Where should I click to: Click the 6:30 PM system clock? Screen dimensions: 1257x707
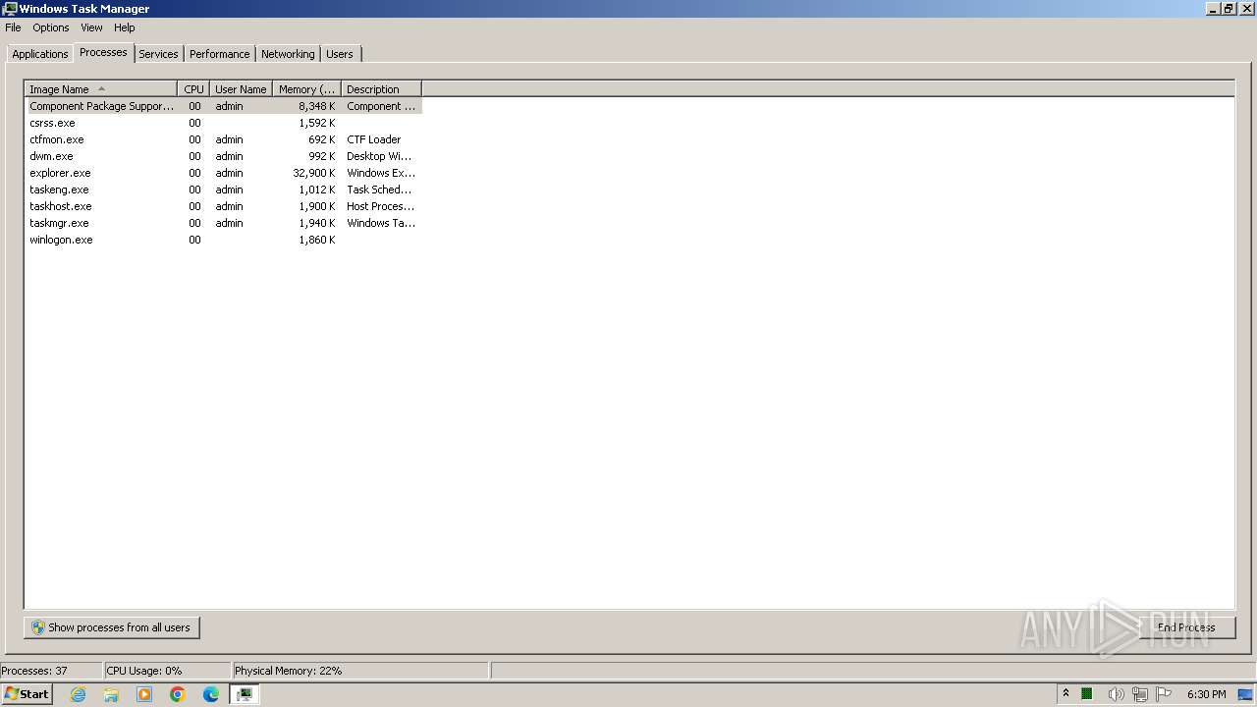[1206, 694]
